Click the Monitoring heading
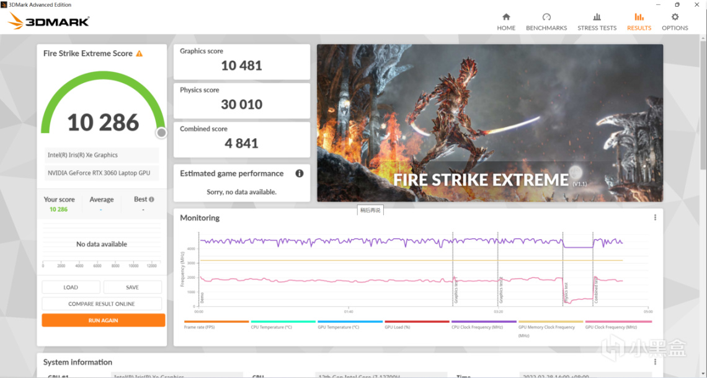The image size is (707, 378). point(200,218)
